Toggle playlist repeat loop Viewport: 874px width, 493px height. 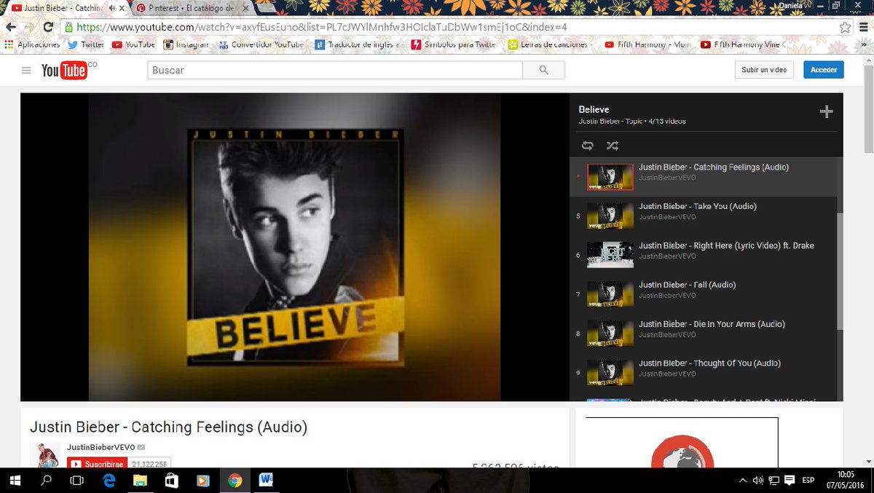click(587, 146)
